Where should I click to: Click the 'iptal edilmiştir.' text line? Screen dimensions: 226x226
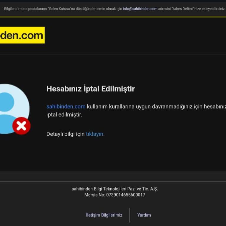pos(64,115)
